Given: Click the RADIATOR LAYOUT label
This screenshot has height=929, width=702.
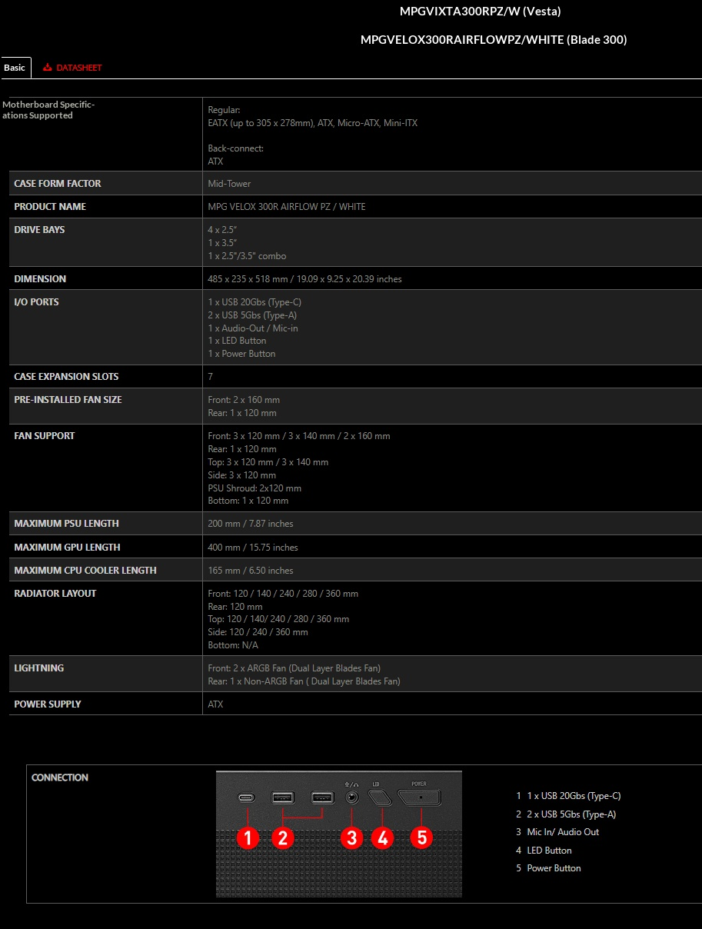Looking at the screenshot, I should tap(55, 594).
